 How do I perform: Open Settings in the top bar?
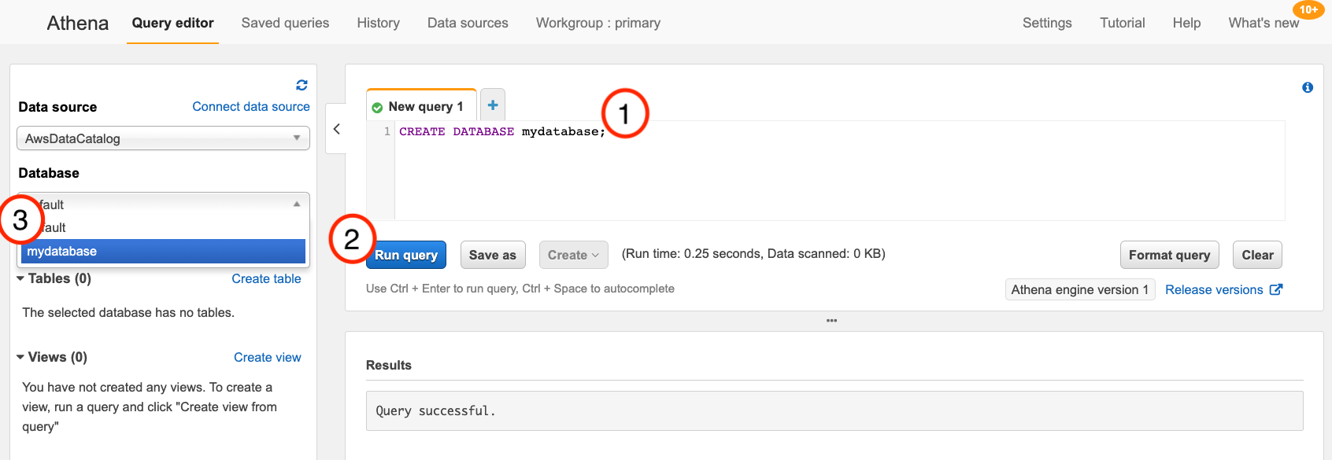(1047, 23)
